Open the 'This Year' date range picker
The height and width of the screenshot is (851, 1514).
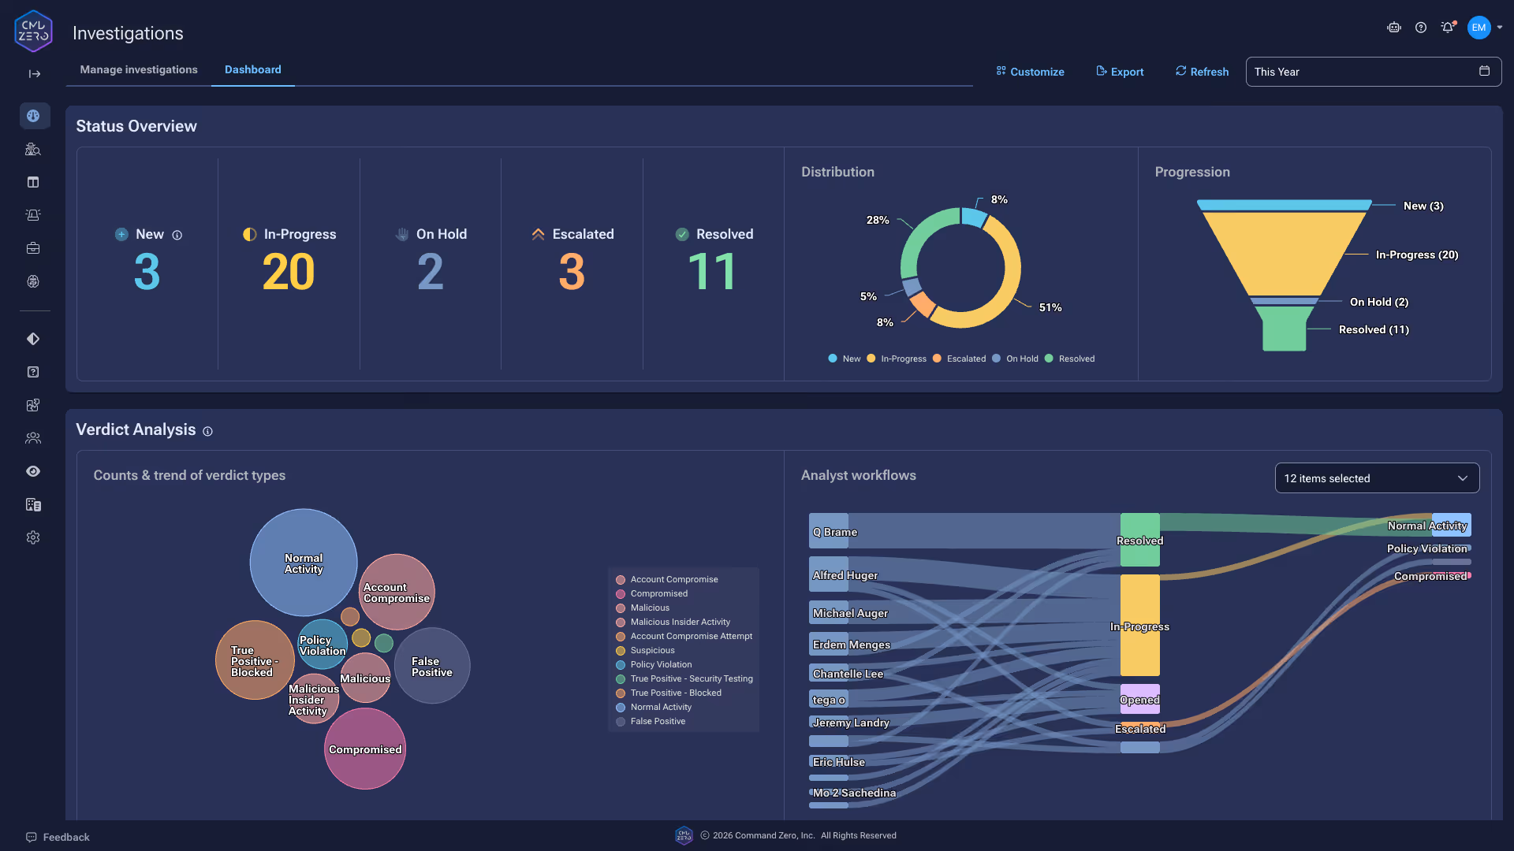pos(1372,72)
